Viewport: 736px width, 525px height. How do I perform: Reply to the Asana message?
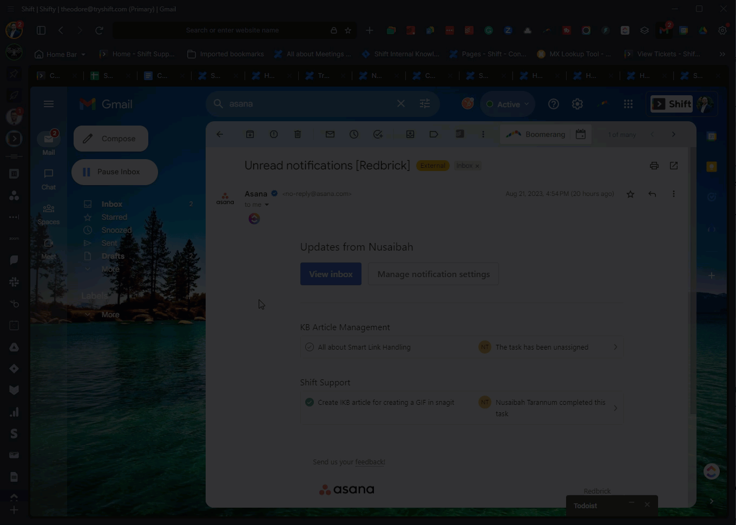click(652, 194)
